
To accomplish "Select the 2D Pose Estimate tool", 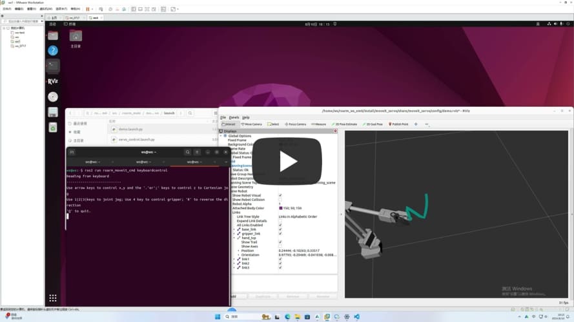I will (344, 124).
